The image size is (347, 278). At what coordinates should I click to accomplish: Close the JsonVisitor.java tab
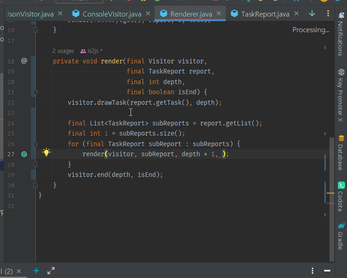(60, 14)
